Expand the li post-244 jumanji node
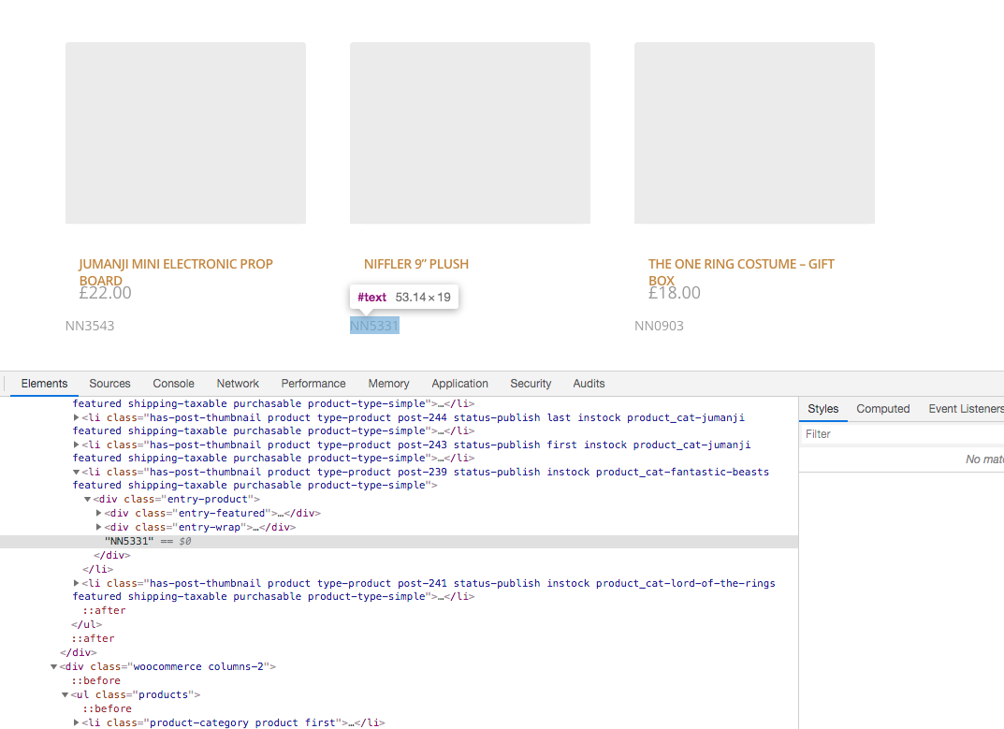Image resolution: width=1004 pixels, height=729 pixels. coord(76,417)
